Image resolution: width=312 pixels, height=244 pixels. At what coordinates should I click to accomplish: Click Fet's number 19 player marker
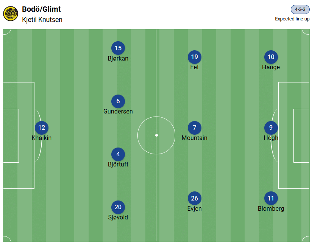pos(195,57)
